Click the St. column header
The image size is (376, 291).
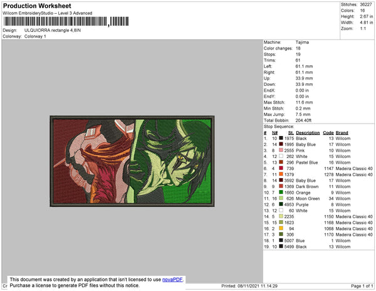pos(291,133)
